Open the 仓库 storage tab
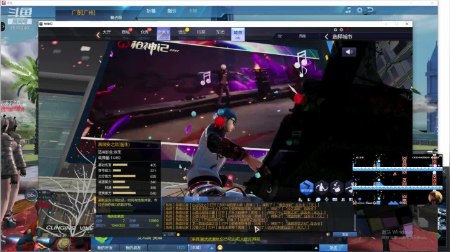Image resolution: width=450 pixels, height=252 pixels. pos(144,34)
